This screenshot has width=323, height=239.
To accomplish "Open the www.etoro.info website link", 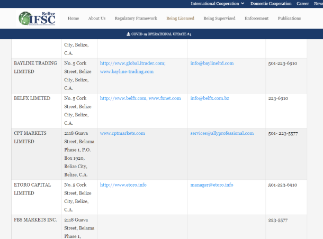I will click(x=123, y=185).
